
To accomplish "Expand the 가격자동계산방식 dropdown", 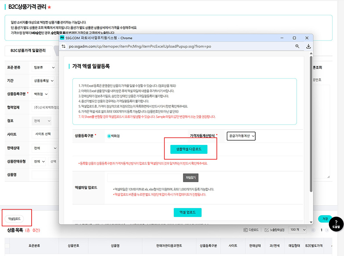I will click(x=241, y=136).
